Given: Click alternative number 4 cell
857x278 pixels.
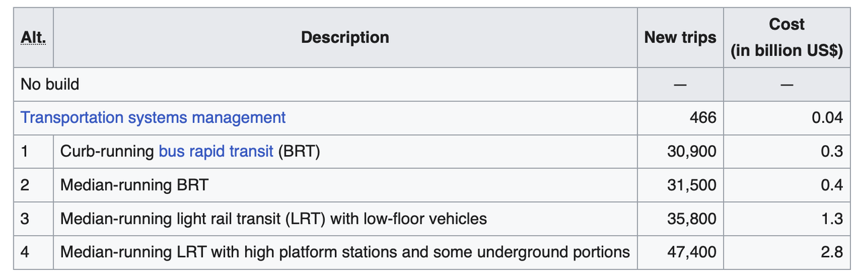Looking at the screenshot, I should 25,252.
